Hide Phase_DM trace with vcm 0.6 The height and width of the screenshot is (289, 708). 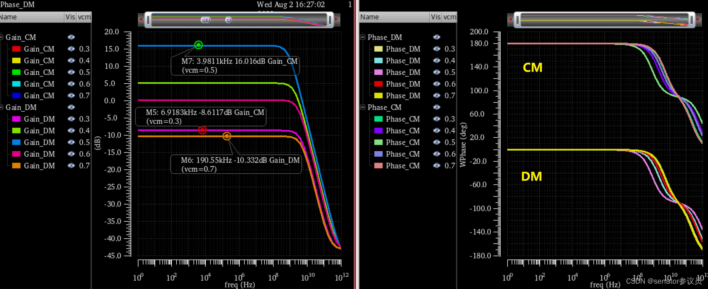pyautogui.click(x=436, y=84)
